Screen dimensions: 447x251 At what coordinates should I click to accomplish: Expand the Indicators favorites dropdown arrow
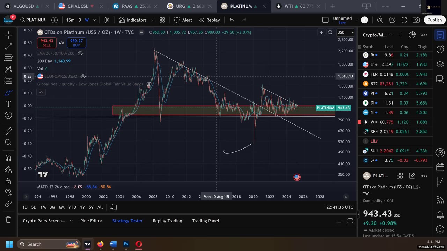click(153, 20)
